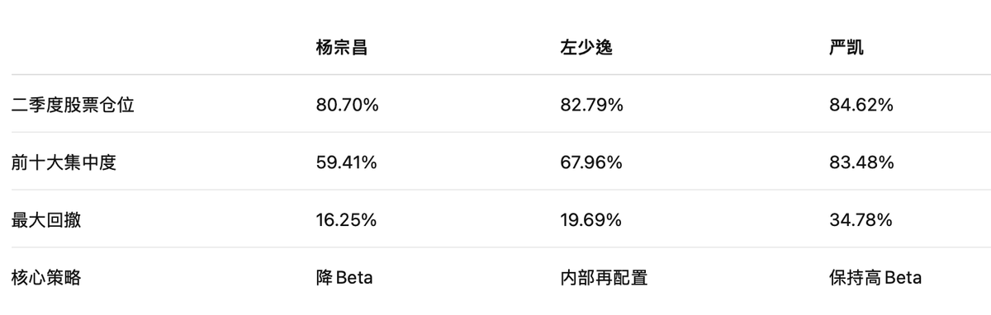
Task: Click the 左少逸 column header
Action: click(x=586, y=47)
